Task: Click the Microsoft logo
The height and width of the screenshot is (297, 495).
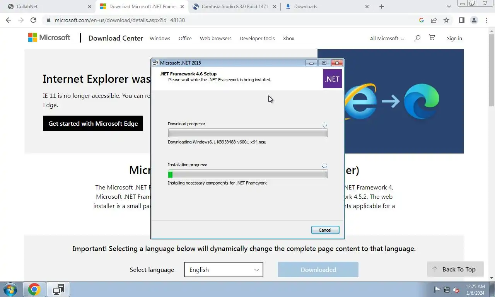Action: coord(49,38)
